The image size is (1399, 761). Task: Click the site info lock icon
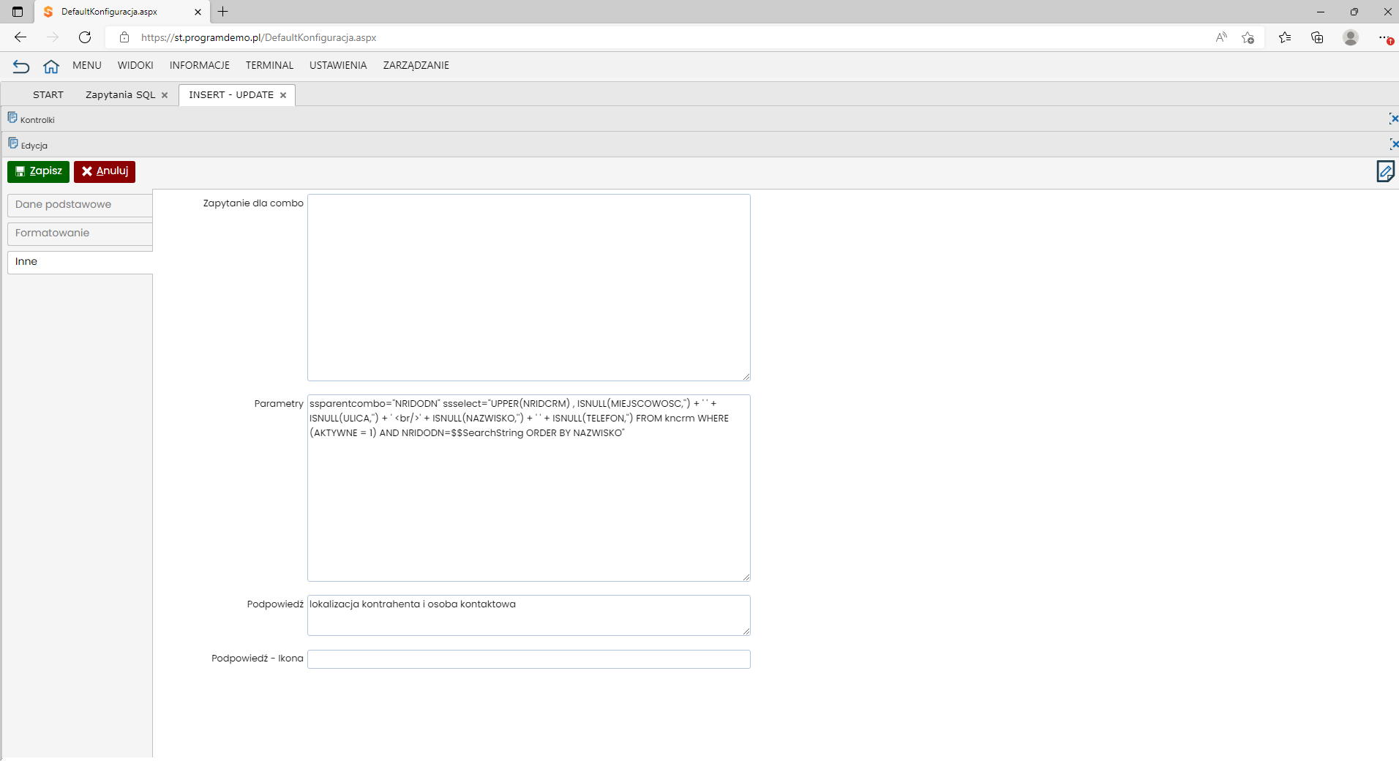point(124,37)
